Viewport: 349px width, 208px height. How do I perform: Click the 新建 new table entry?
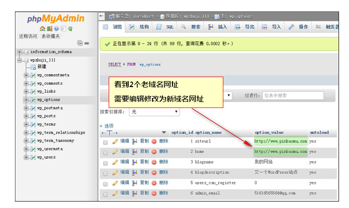(x=41, y=67)
